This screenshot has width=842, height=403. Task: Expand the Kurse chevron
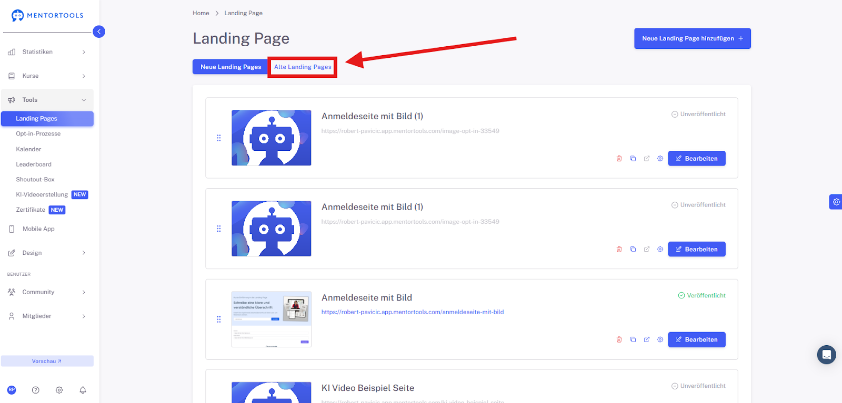tap(84, 76)
